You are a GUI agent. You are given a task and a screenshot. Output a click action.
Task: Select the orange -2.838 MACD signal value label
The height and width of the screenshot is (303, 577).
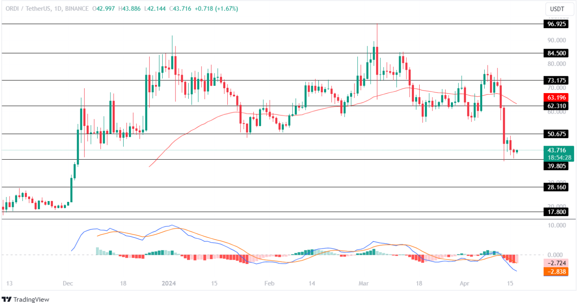point(557,272)
